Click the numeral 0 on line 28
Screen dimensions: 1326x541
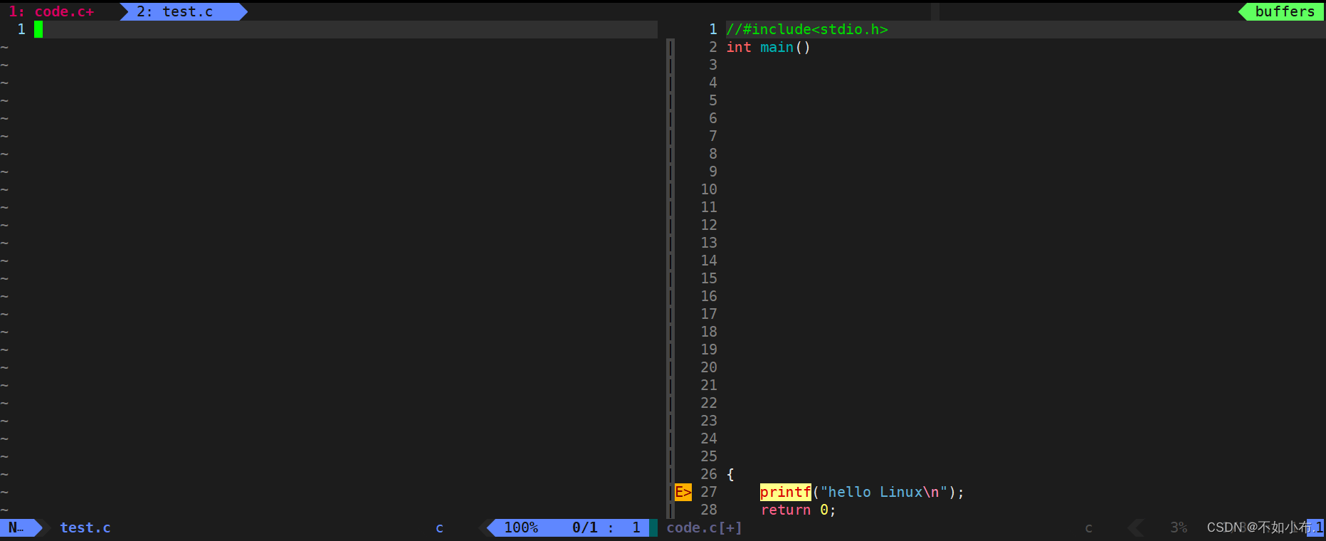point(824,510)
